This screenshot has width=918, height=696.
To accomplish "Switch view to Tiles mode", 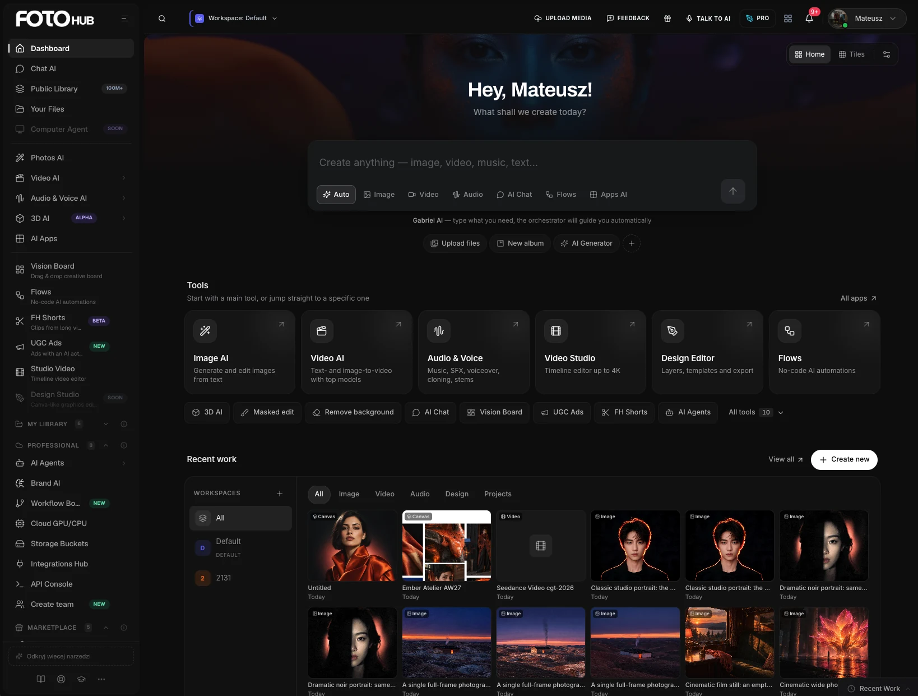I will (851, 54).
